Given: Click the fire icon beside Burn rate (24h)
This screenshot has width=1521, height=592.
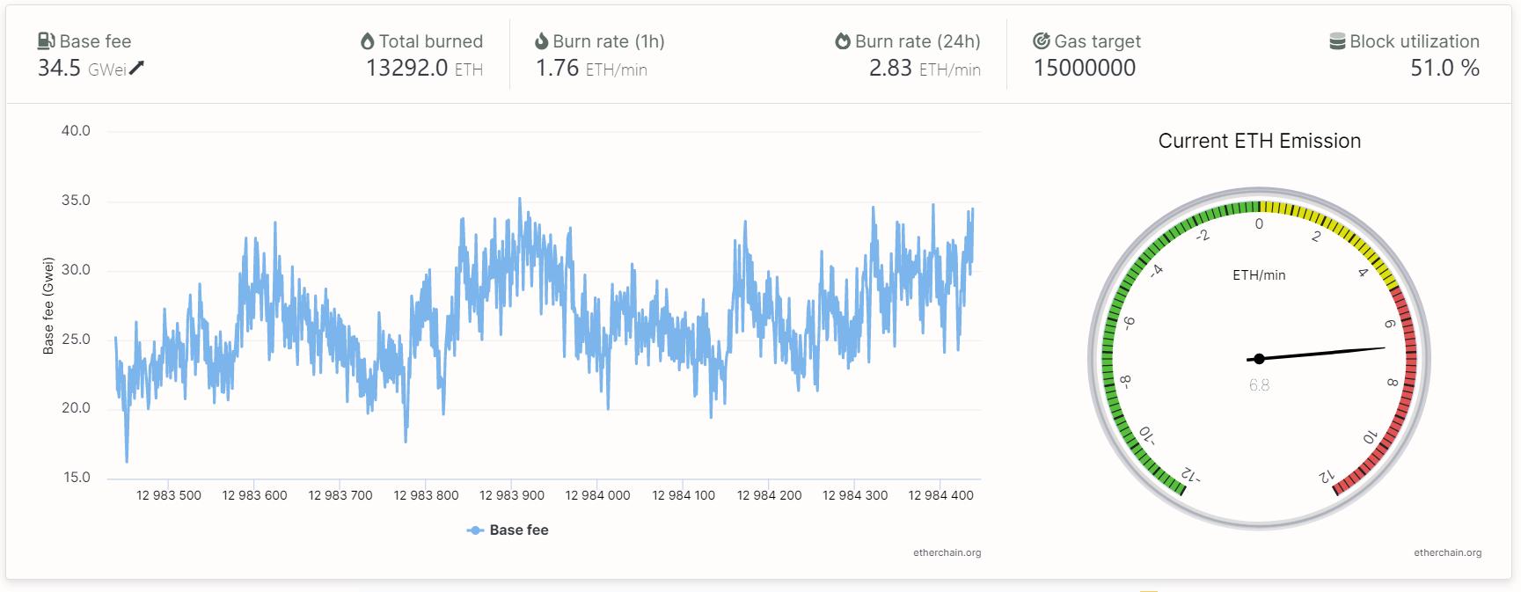Looking at the screenshot, I should click(843, 41).
